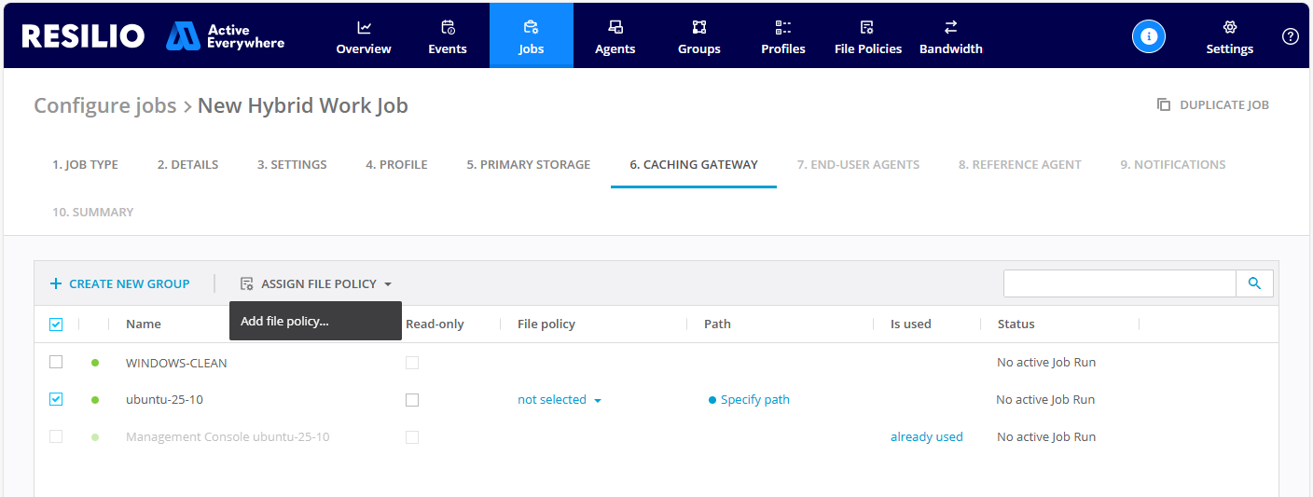Click into the agent search field

click(1119, 283)
